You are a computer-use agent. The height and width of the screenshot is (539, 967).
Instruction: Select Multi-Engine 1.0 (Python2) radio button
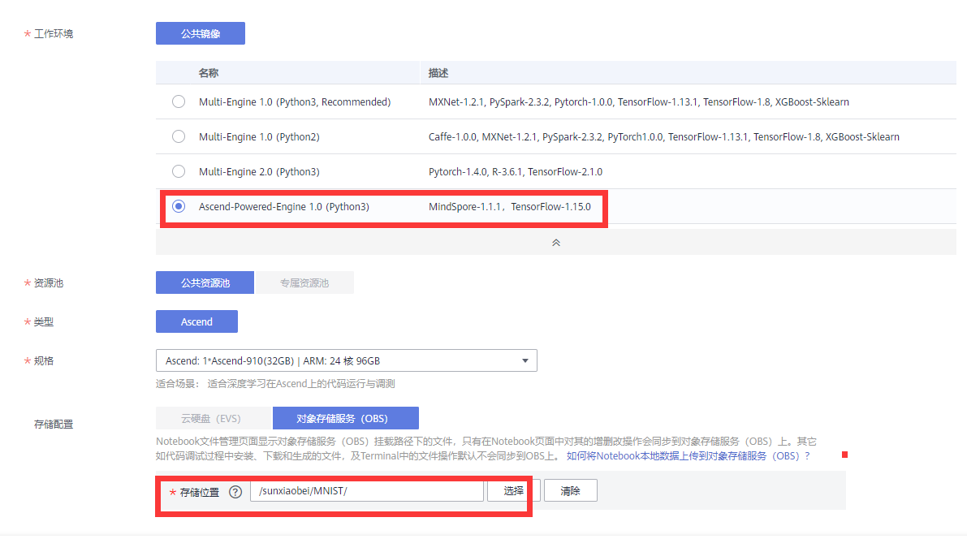point(179,136)
